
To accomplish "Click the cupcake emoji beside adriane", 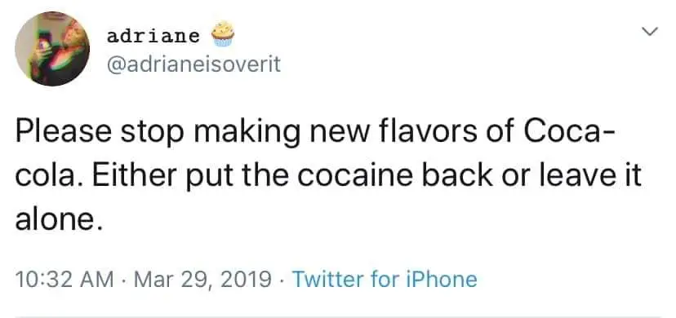I will point(223,34).
